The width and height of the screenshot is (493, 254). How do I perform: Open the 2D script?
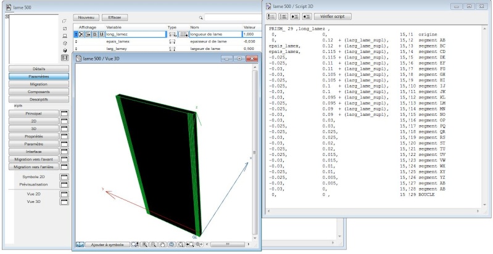click(34, 121)
